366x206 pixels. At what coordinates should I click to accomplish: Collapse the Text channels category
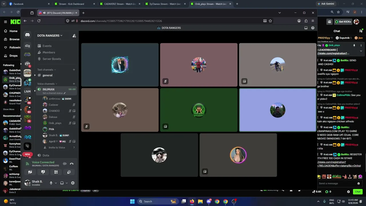(x=47, y=70)
